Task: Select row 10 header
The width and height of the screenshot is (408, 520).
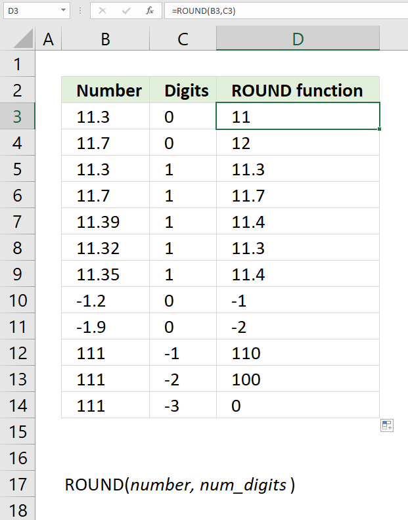Action: click(x=17, y=300)
